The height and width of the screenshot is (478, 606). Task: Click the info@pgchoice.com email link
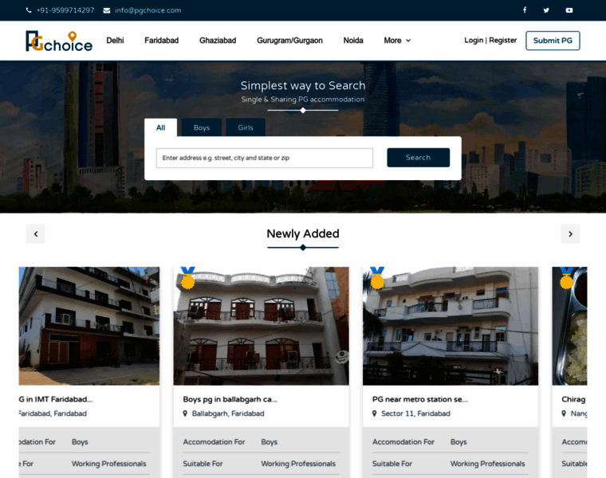click(148, 10)
